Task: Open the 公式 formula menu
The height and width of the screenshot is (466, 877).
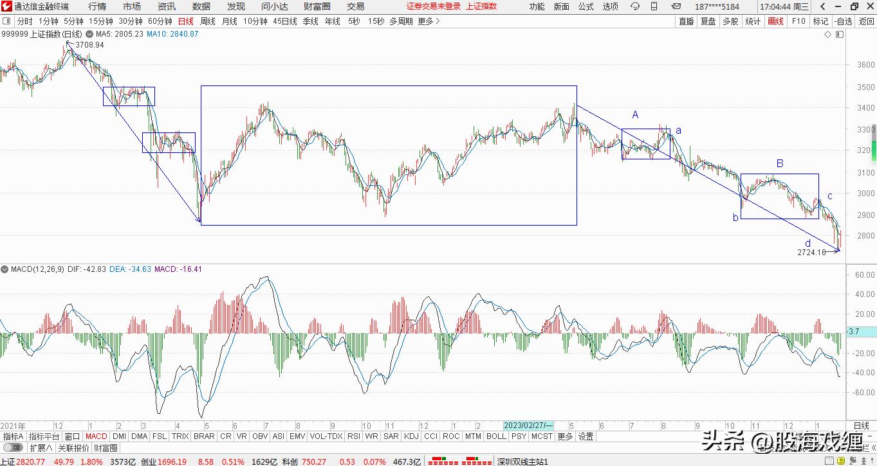Action: click(586, 6)
